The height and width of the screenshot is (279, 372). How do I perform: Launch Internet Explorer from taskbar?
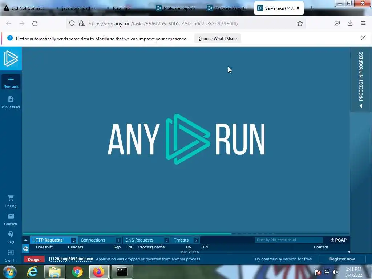pyautogui.click(x=32, y=272)
